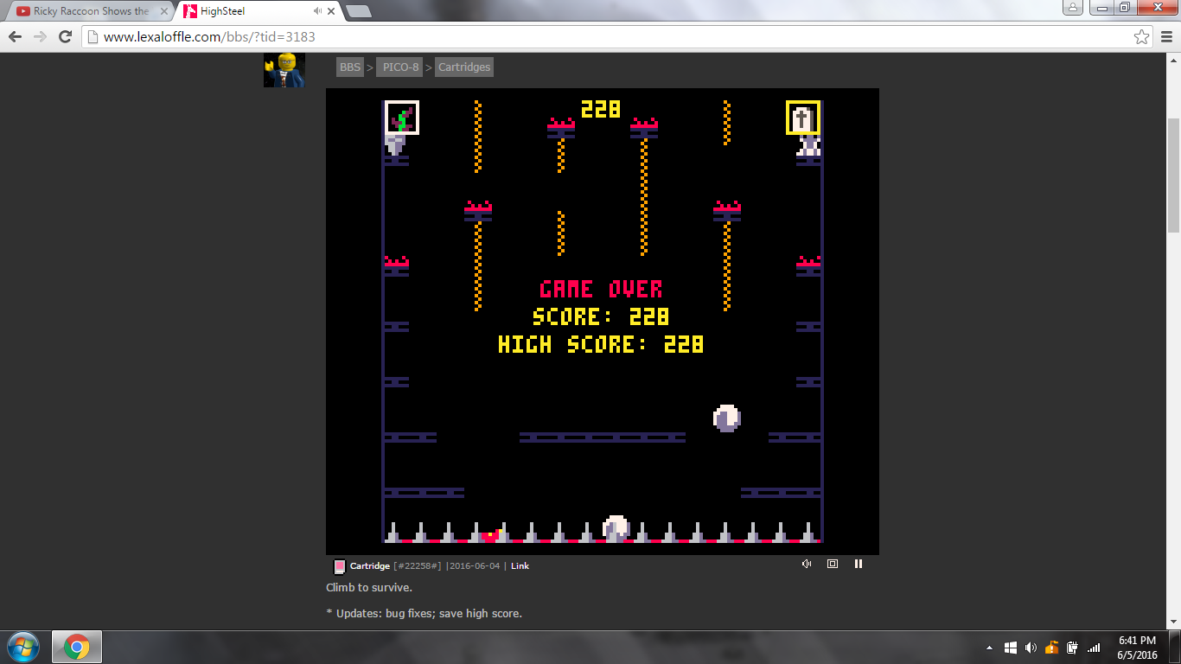Open the power plug battery icon
This screenshot has height=664, width=1181.
[x=1073, y=648]
